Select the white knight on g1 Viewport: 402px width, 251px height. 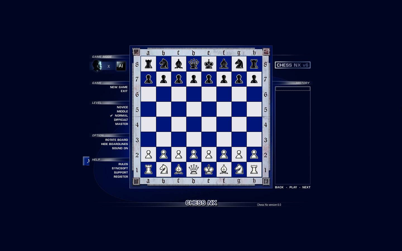239,169
